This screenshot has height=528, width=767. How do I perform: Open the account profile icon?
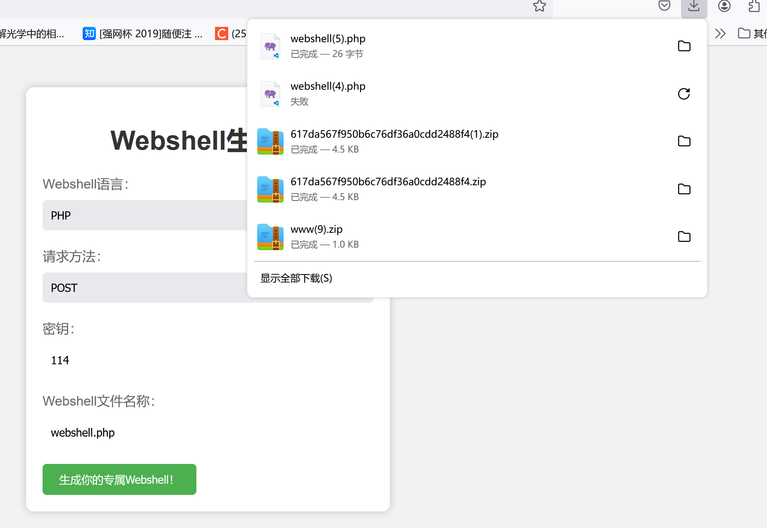tap(724, 6)
